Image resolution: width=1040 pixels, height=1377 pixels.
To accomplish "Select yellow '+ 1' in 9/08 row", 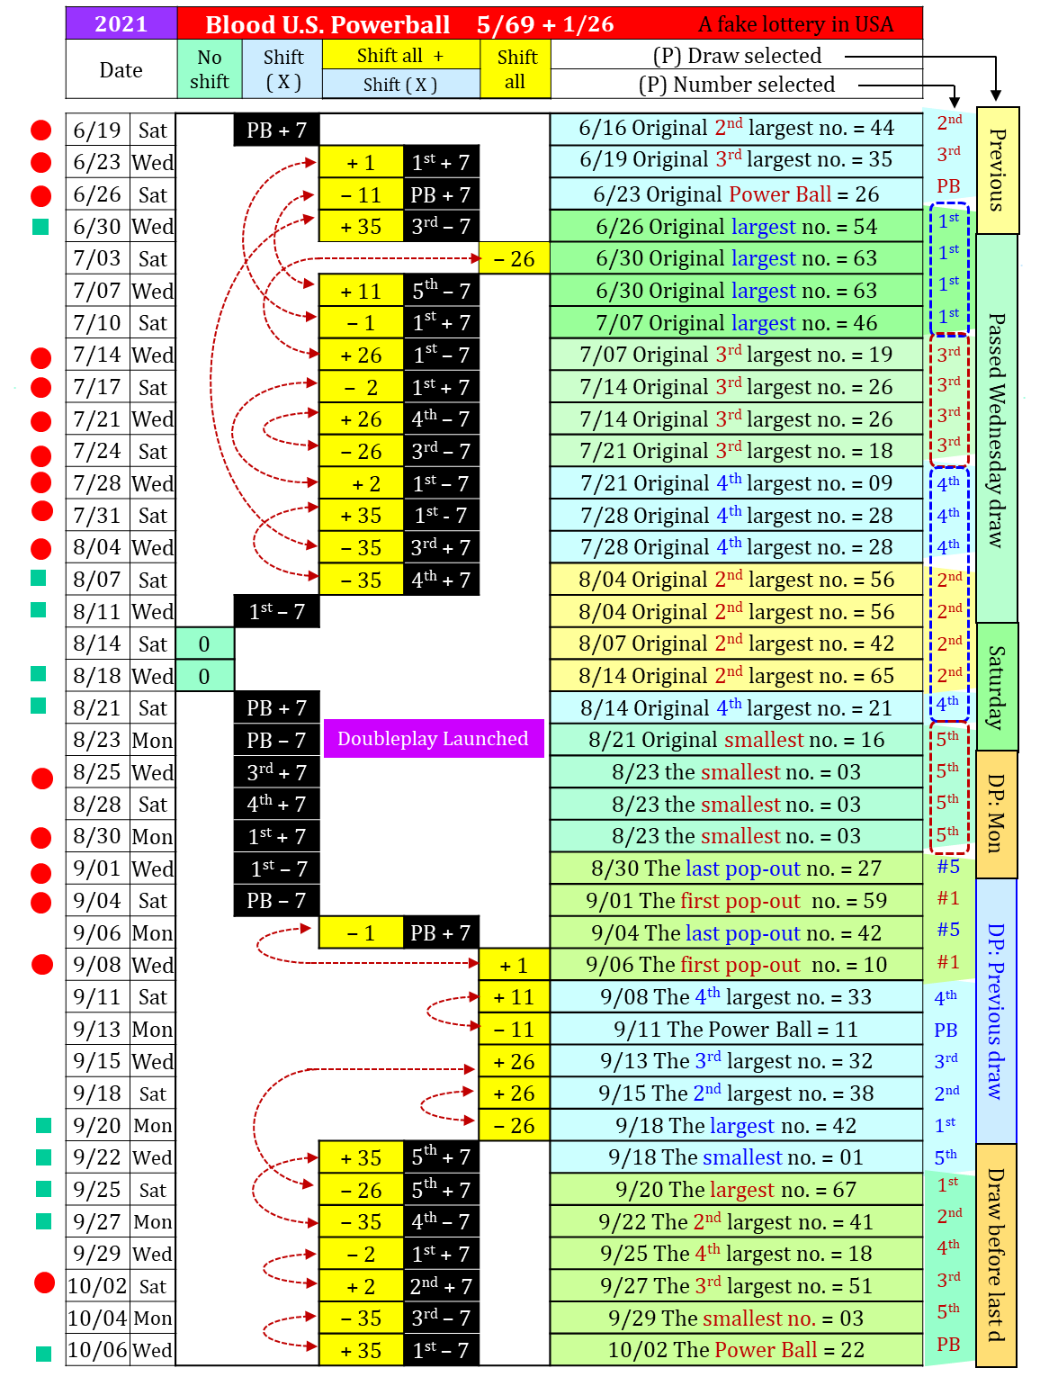I will click(x=514, y=966).
